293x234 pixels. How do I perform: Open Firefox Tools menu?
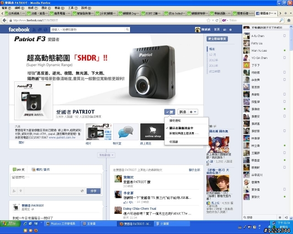point(73,8)
